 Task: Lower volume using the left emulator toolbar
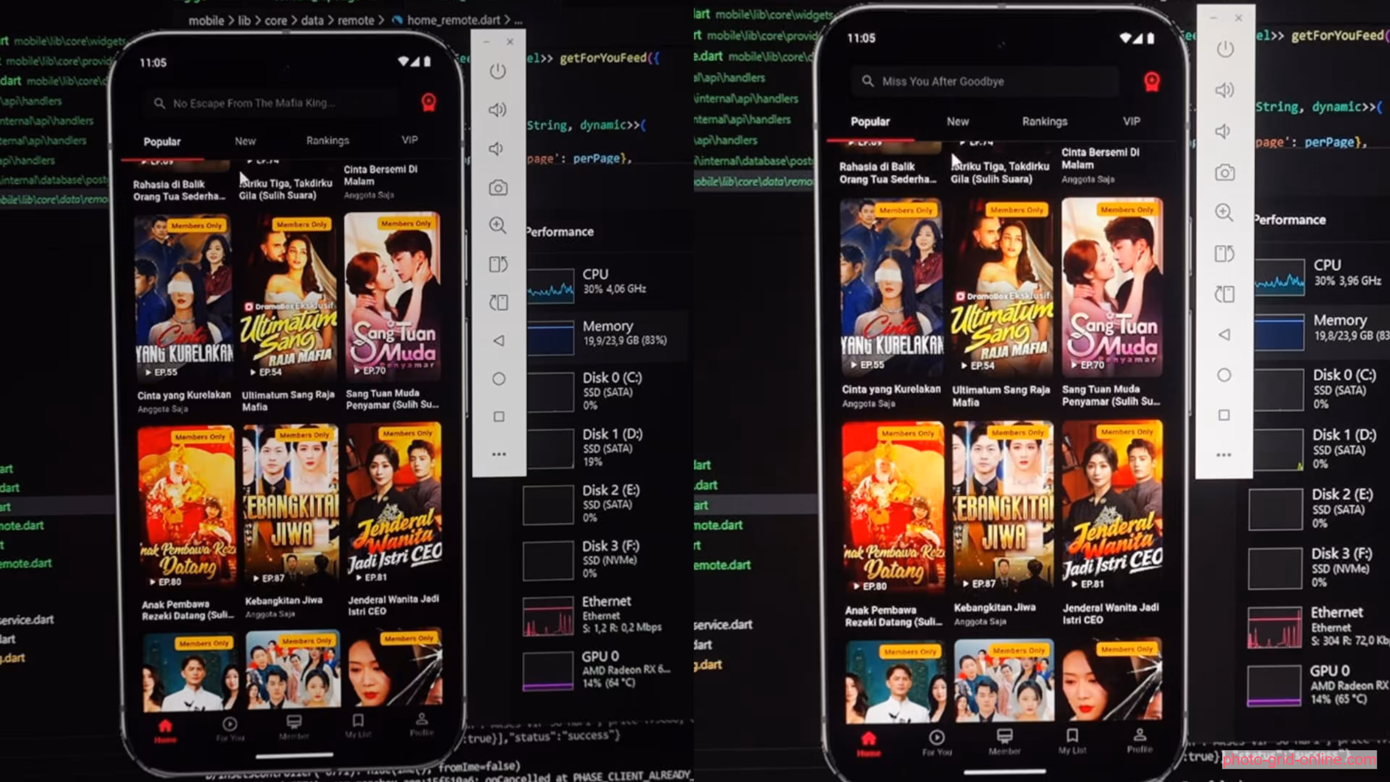[496, 149]
